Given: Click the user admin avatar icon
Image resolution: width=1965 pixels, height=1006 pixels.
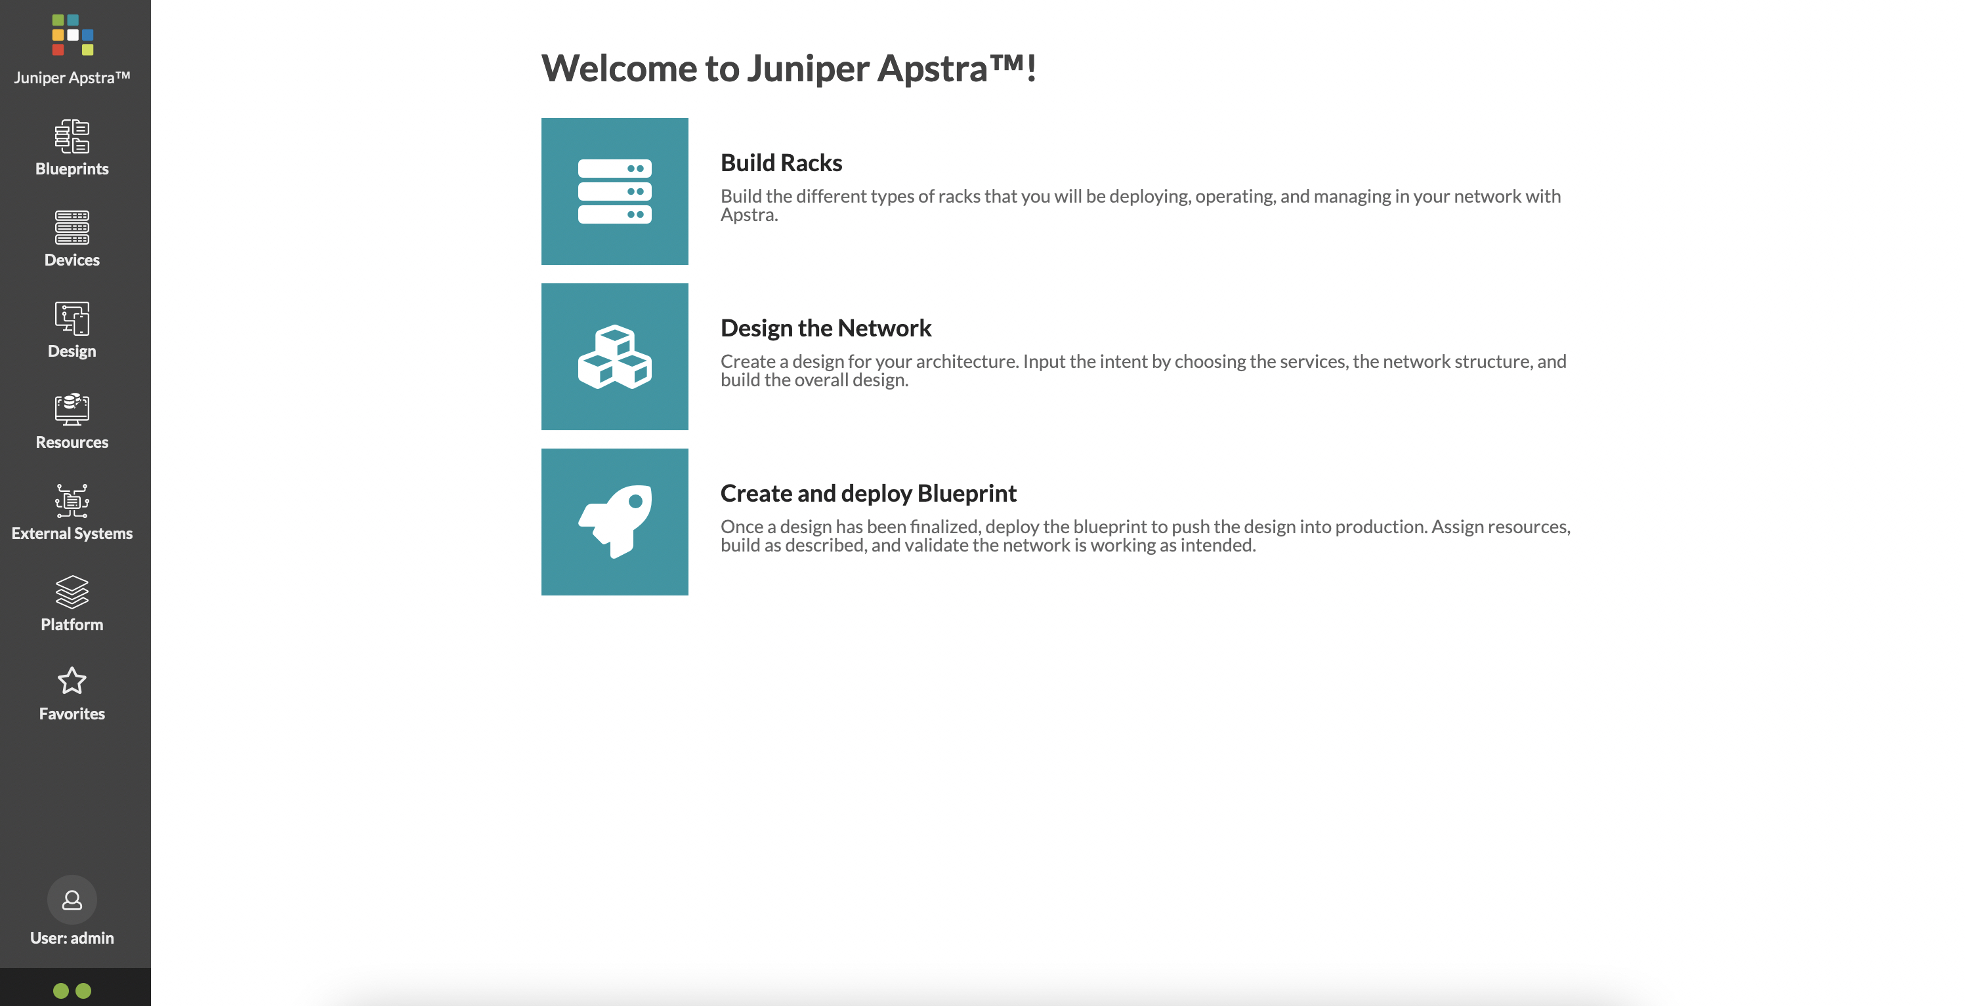Looking at the screenshot, I should [72, 900].
